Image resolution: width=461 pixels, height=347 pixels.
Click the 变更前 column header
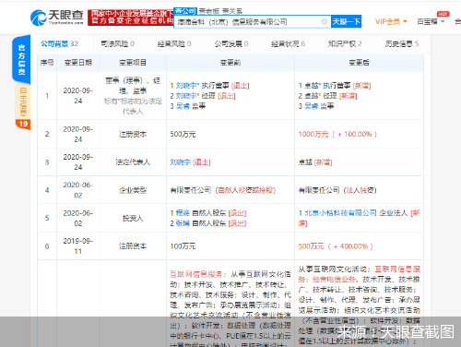point(230,63)
